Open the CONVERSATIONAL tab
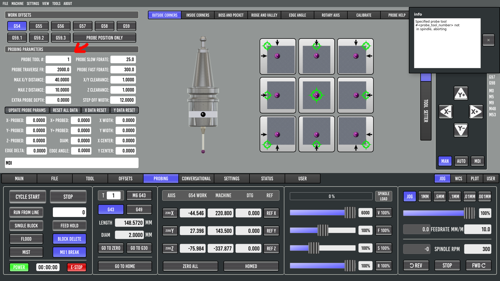Image resolution: width=500 pixels, height=281 pixels. (196, 178)
